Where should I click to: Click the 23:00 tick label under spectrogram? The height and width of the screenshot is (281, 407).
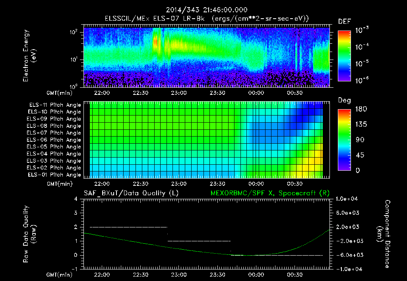[x=179, y=93]
